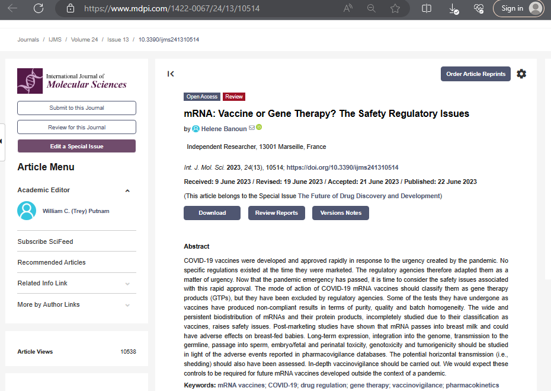View site info via lock icon
The width and height of the screenshot is (551, 391).
click(71, 8)
